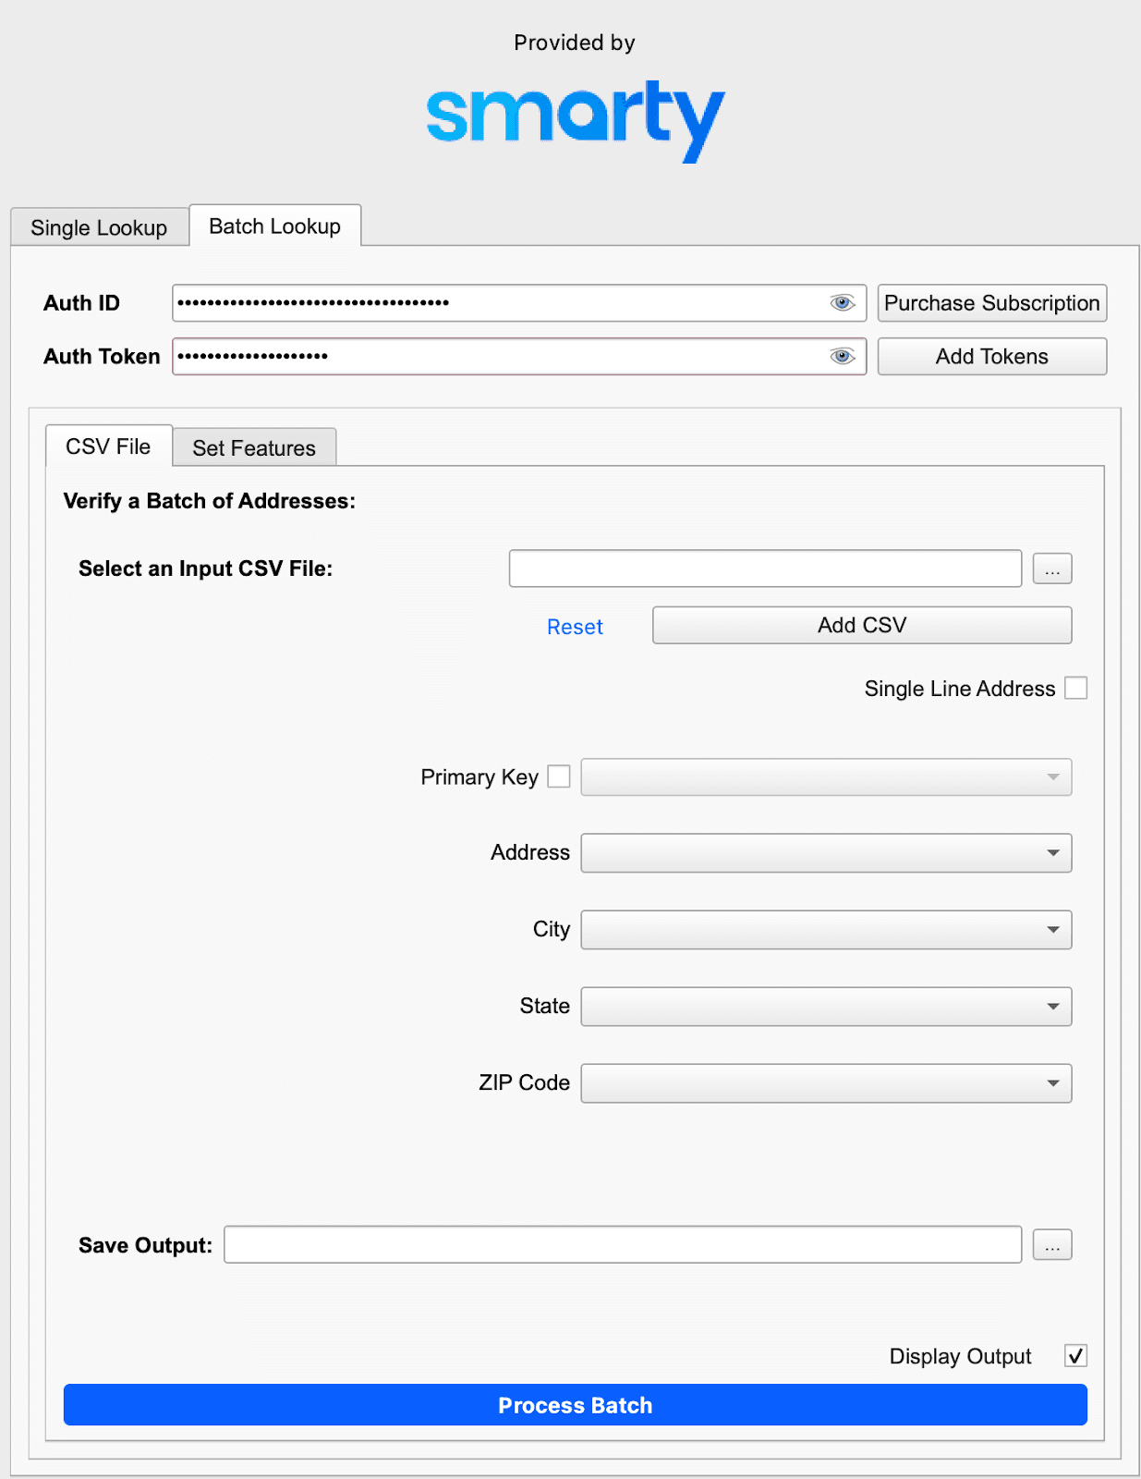Click the 'ZIP Code' label text

coord(524,1082)
